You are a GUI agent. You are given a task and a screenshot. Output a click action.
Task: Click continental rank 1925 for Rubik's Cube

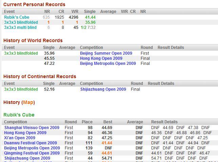59,17
